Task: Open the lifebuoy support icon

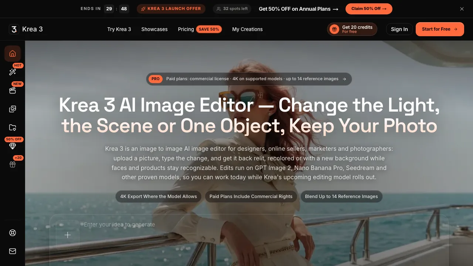Action: point(13,233)
